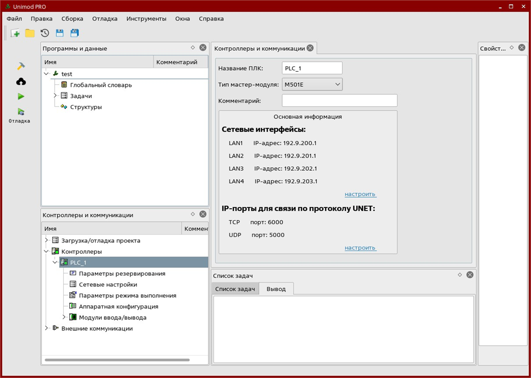
Task: Open project via yellow folder icon
Action: click(30, 33)
